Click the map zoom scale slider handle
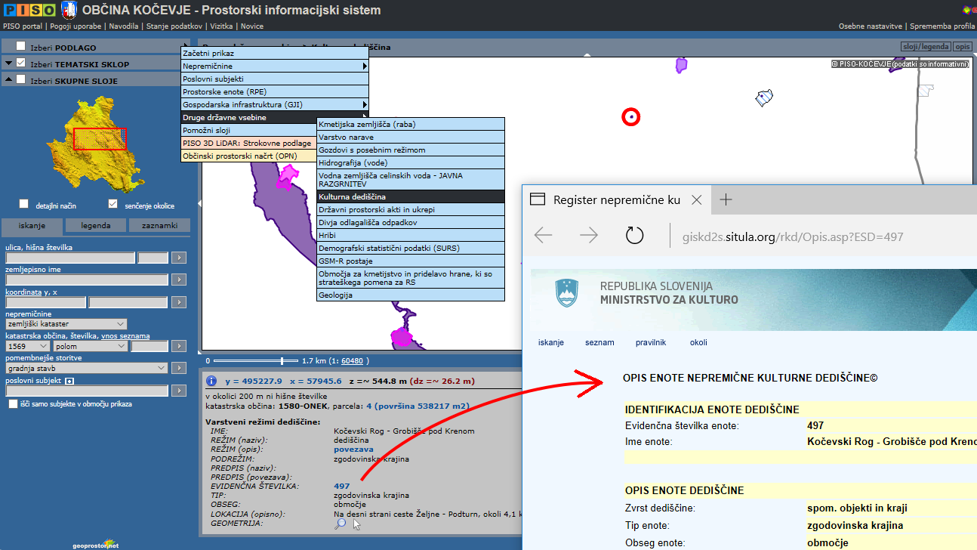This screenshot has width=977, height=550. coord(283,361)
